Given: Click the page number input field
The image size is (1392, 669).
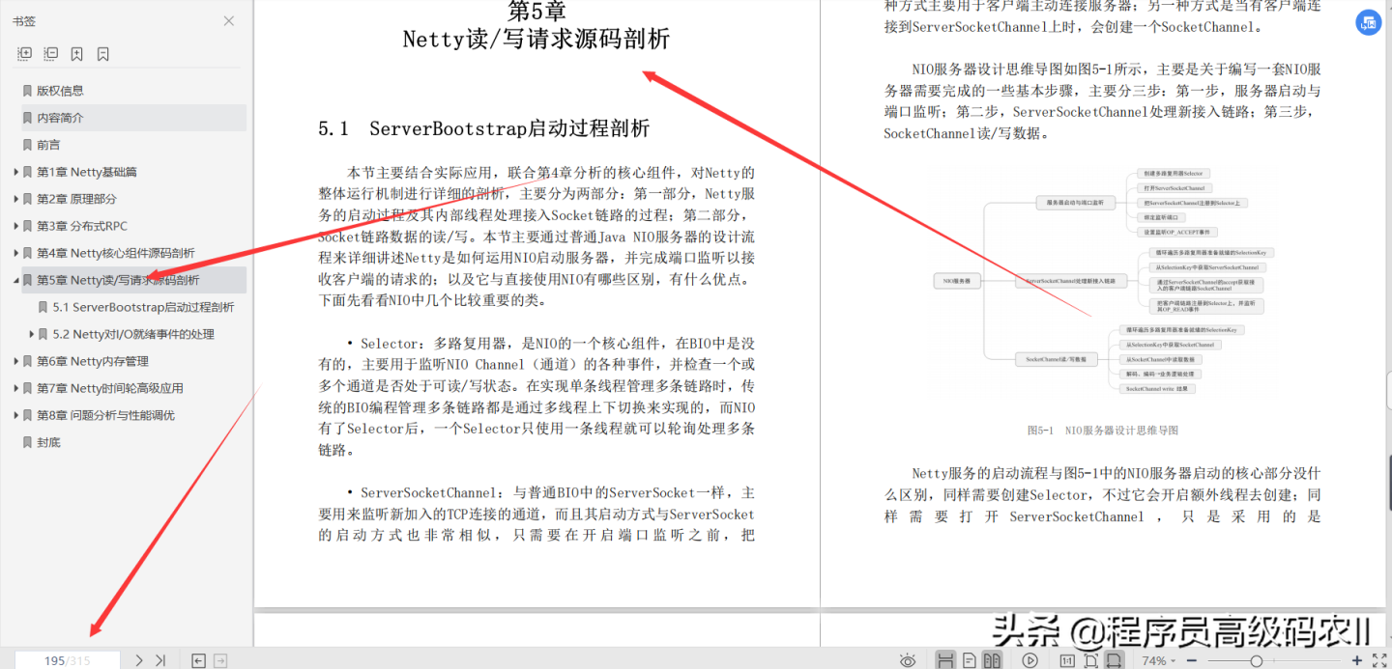Looking at the screenshot, I should (67, 660).
